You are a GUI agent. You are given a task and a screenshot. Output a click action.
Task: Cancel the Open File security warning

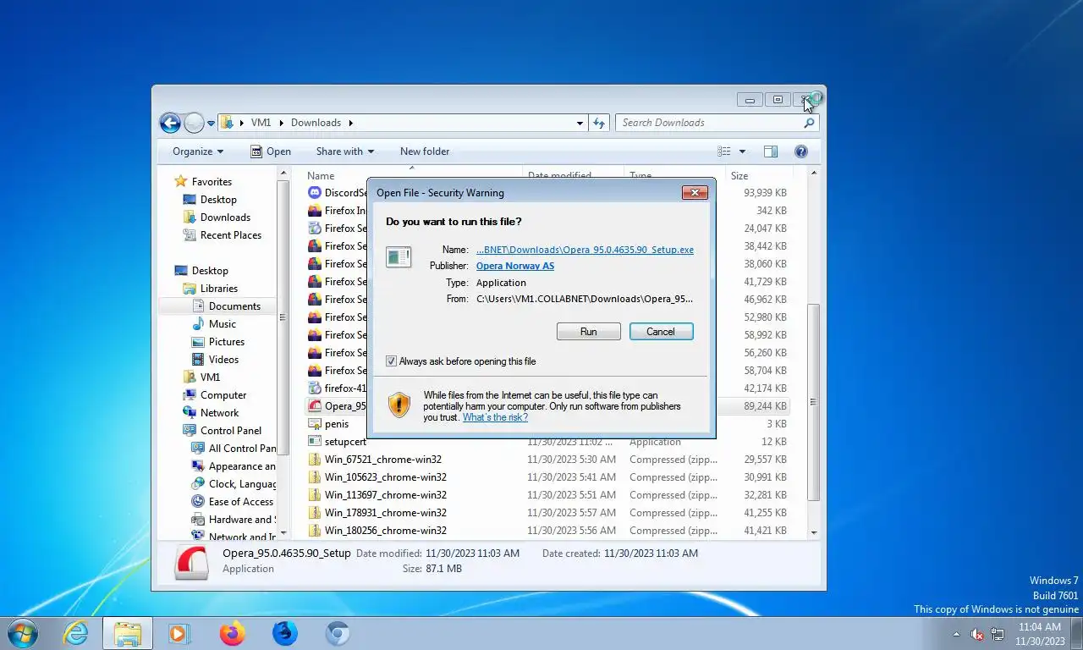(x=662, y=332)
